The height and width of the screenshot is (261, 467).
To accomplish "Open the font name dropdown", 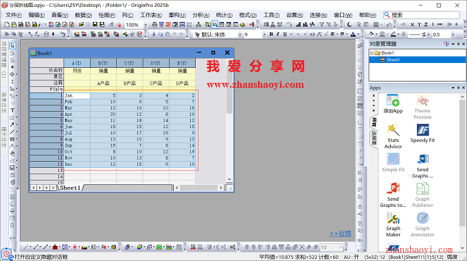I will point(240,35).
